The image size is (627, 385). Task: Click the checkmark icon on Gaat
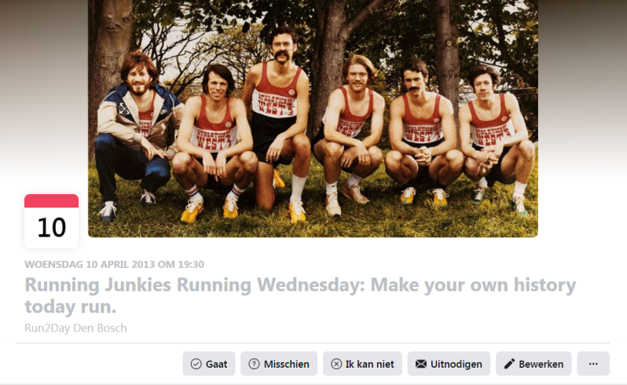click(x=196, y=364)
